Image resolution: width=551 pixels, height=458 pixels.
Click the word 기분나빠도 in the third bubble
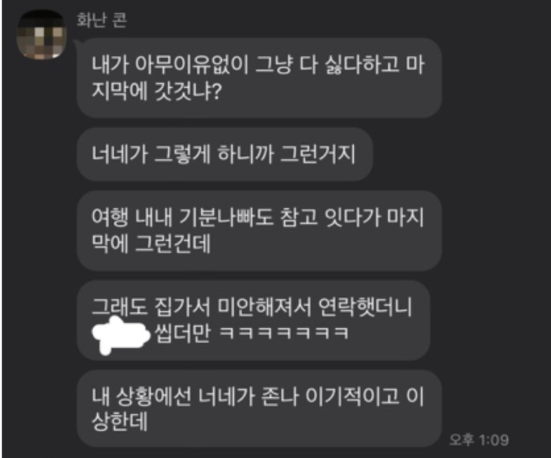coord(226,217)
